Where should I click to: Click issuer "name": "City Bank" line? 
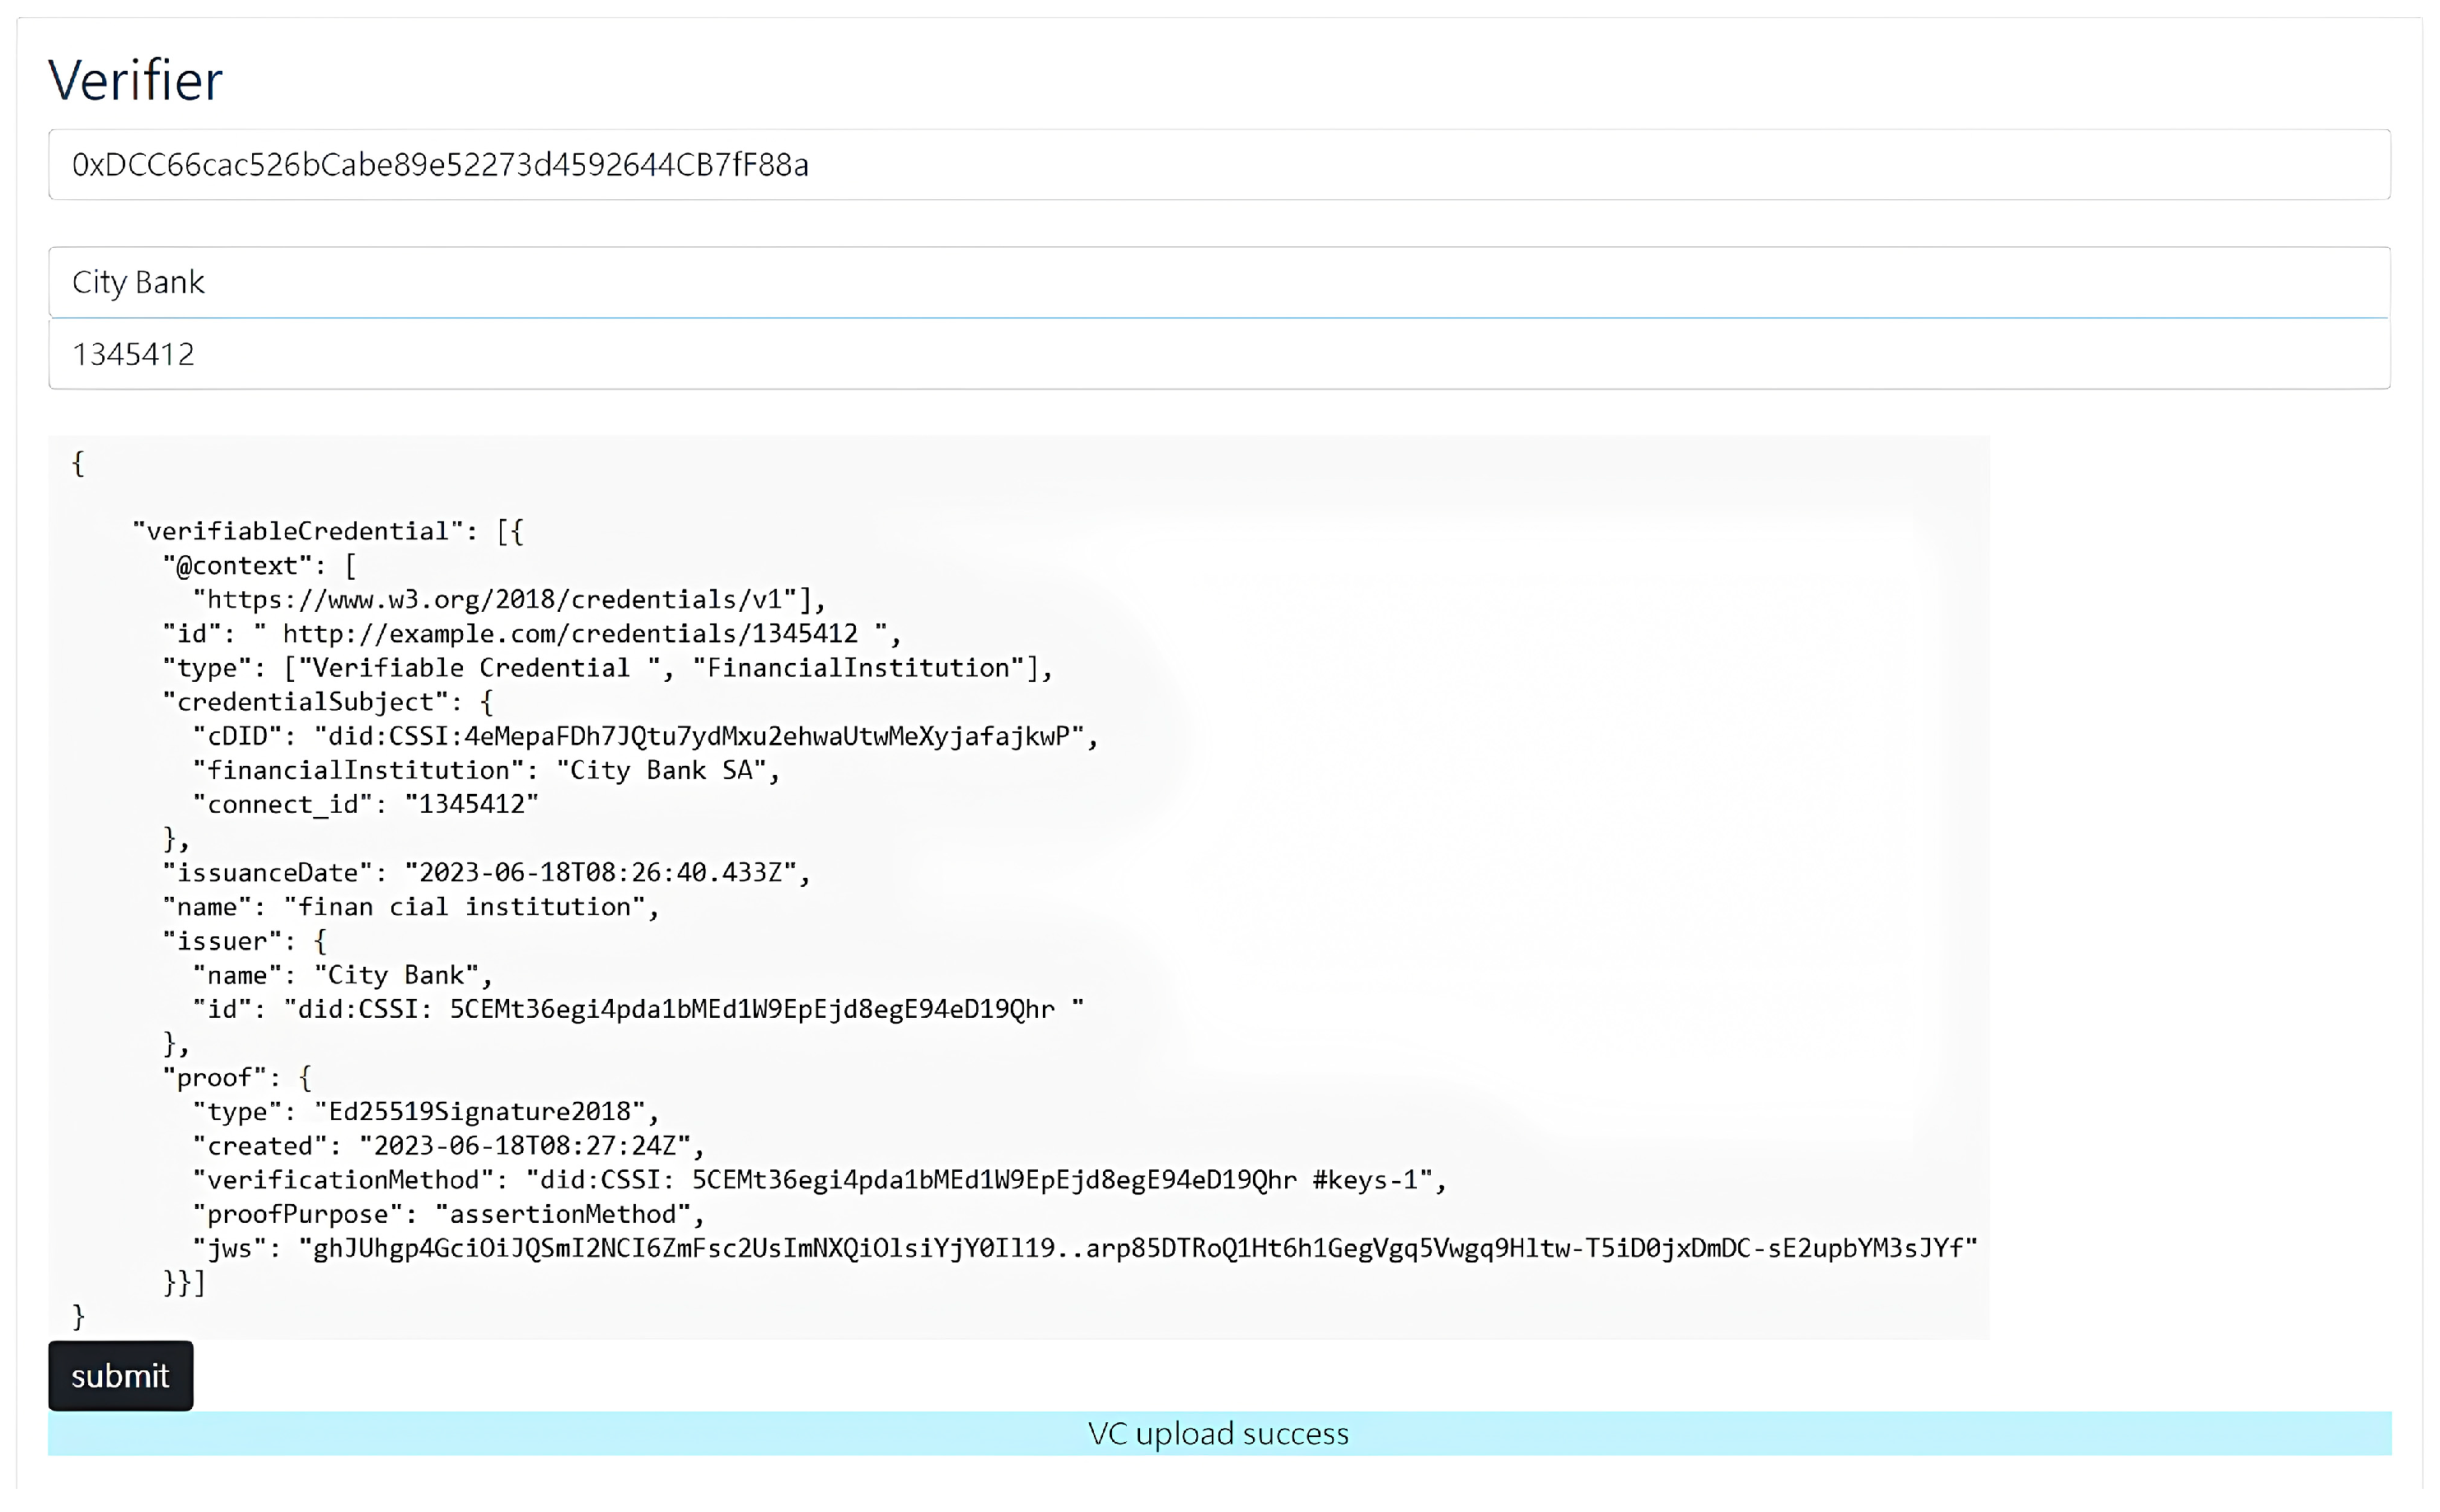click(x=343, y=975)
